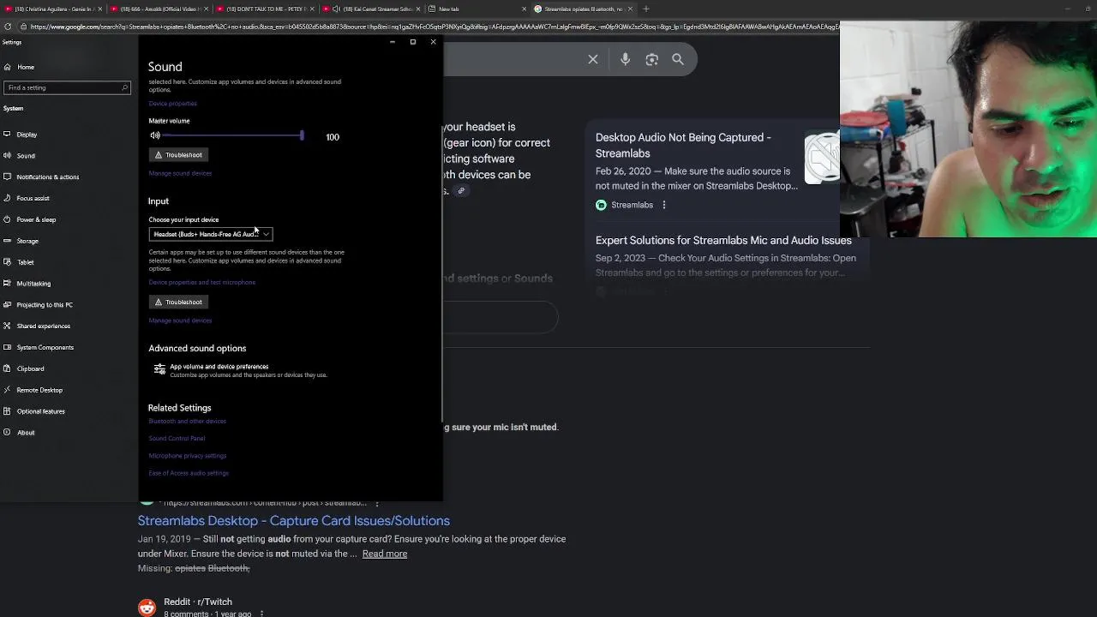Viewport: 1097px width, 617px height.
Task: Clear Google search box with X icon
Action: click(593, 59)
